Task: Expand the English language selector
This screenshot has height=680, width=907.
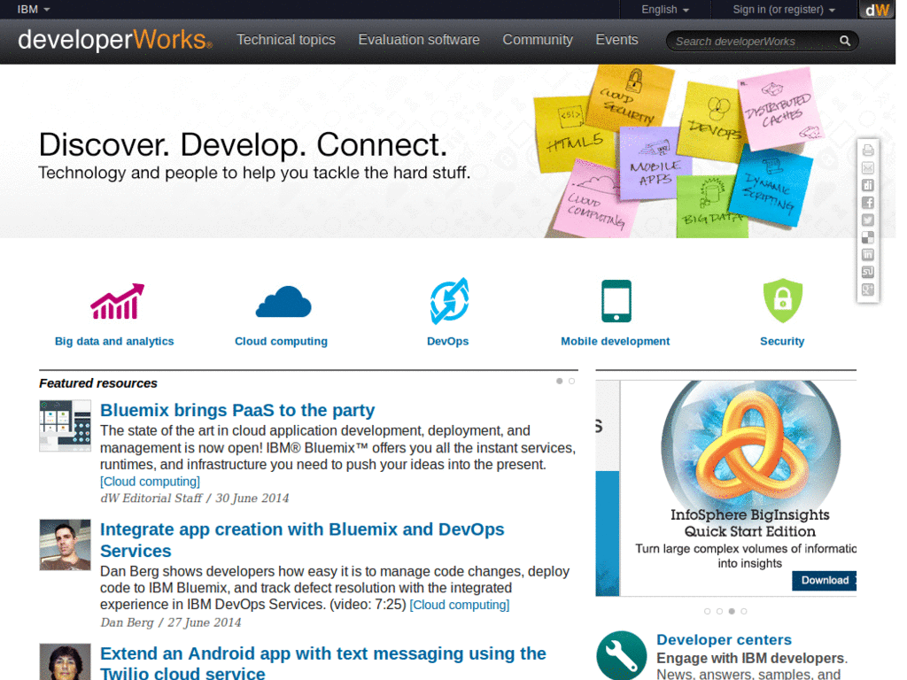Action: 664,9
